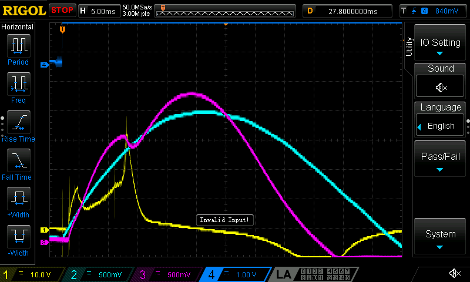Toggle the Sound mute speaker icon
The width and height of the screenshot is (470, 282).
tap(441, 87)
